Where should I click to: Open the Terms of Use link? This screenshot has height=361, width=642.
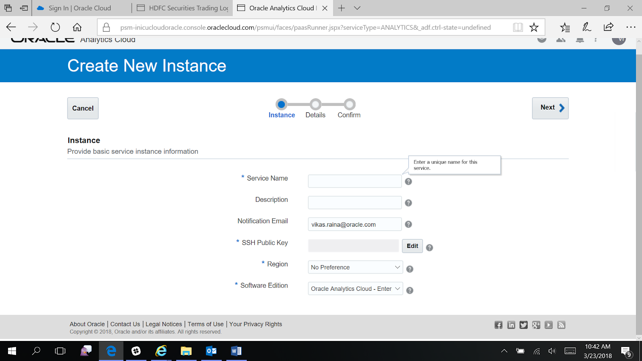pyautogui.click(x=205, y=324)
